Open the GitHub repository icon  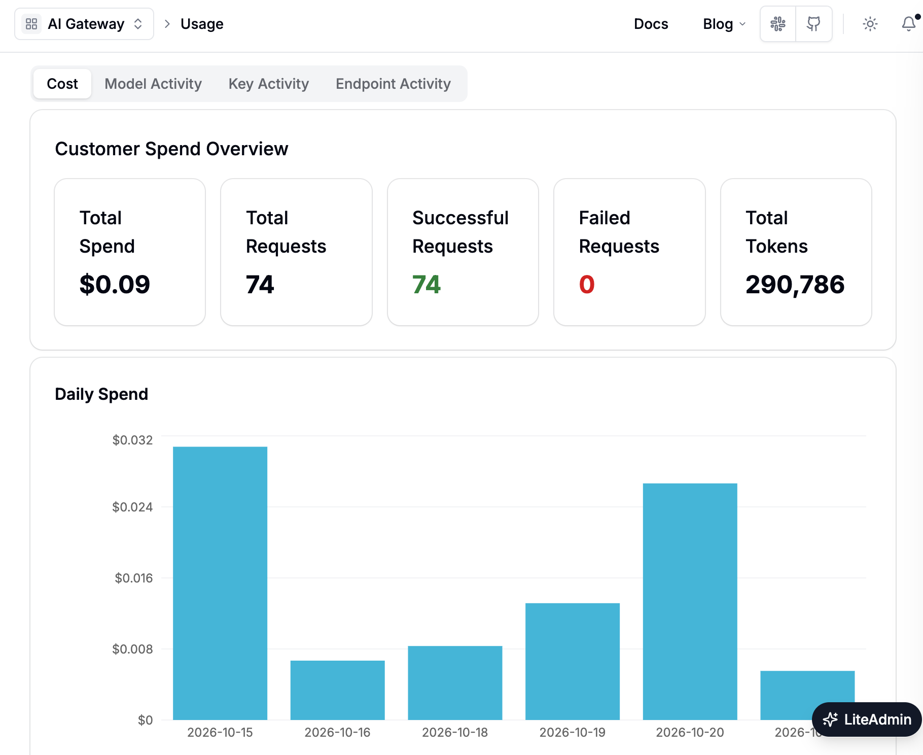point(814,24)
